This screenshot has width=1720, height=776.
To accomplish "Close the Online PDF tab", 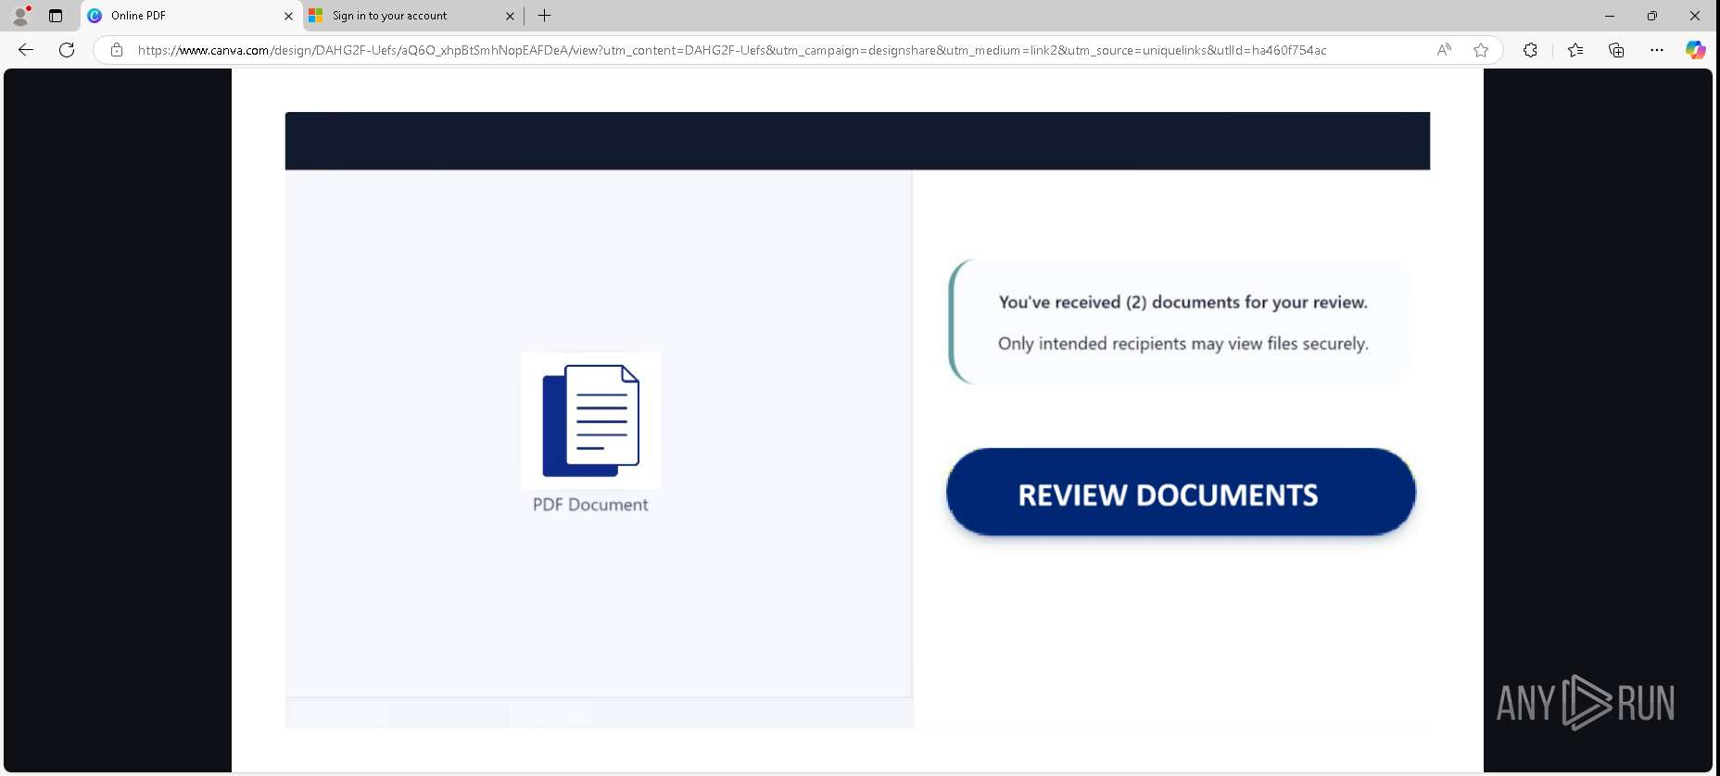I will 288,16.
